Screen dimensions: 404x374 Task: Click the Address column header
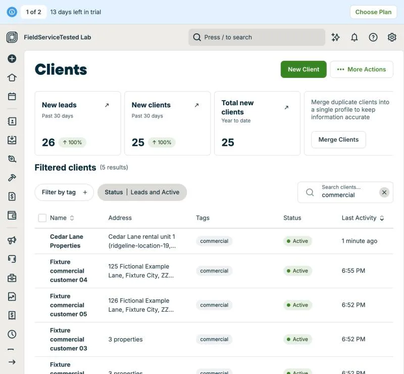pyautogui.click(x=120, y=218)
